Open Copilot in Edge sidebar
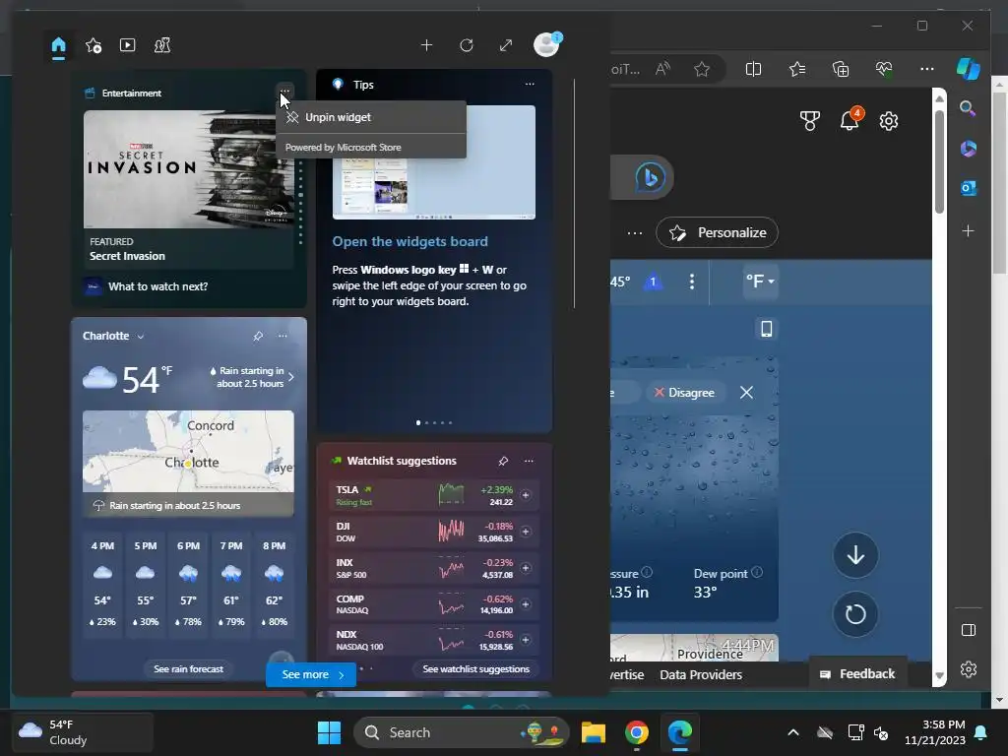Image resolution: width=1008 pixels, height=756 pixels. (969, 69)
